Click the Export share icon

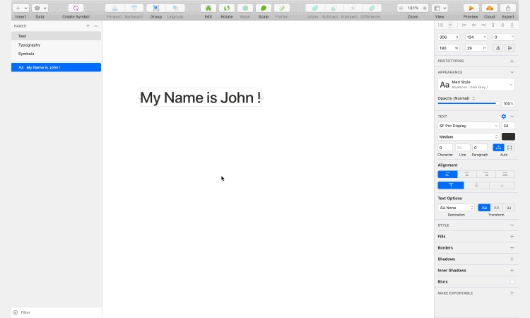coord(507,8)
